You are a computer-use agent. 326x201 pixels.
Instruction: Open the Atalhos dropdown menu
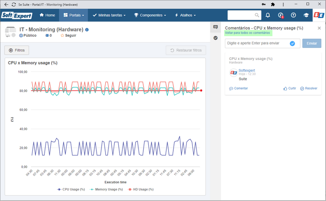tap(185, 15)
